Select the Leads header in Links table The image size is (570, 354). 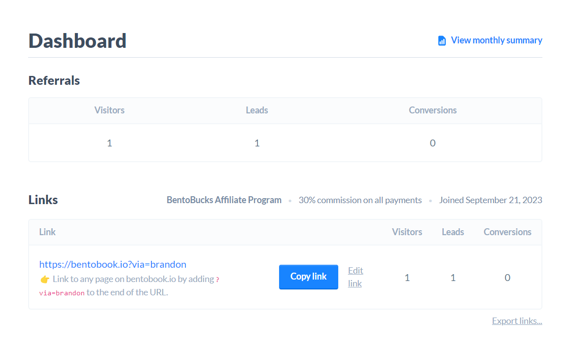pyautogui.click(x=453, y=232)
